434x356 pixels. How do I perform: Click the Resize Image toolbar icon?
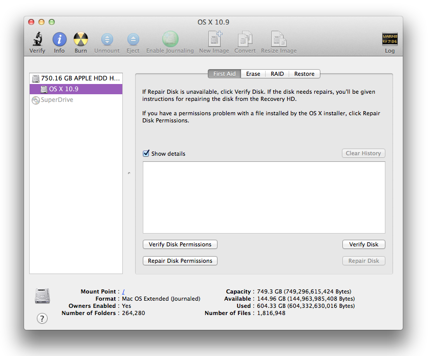click(x=278, y=39)
